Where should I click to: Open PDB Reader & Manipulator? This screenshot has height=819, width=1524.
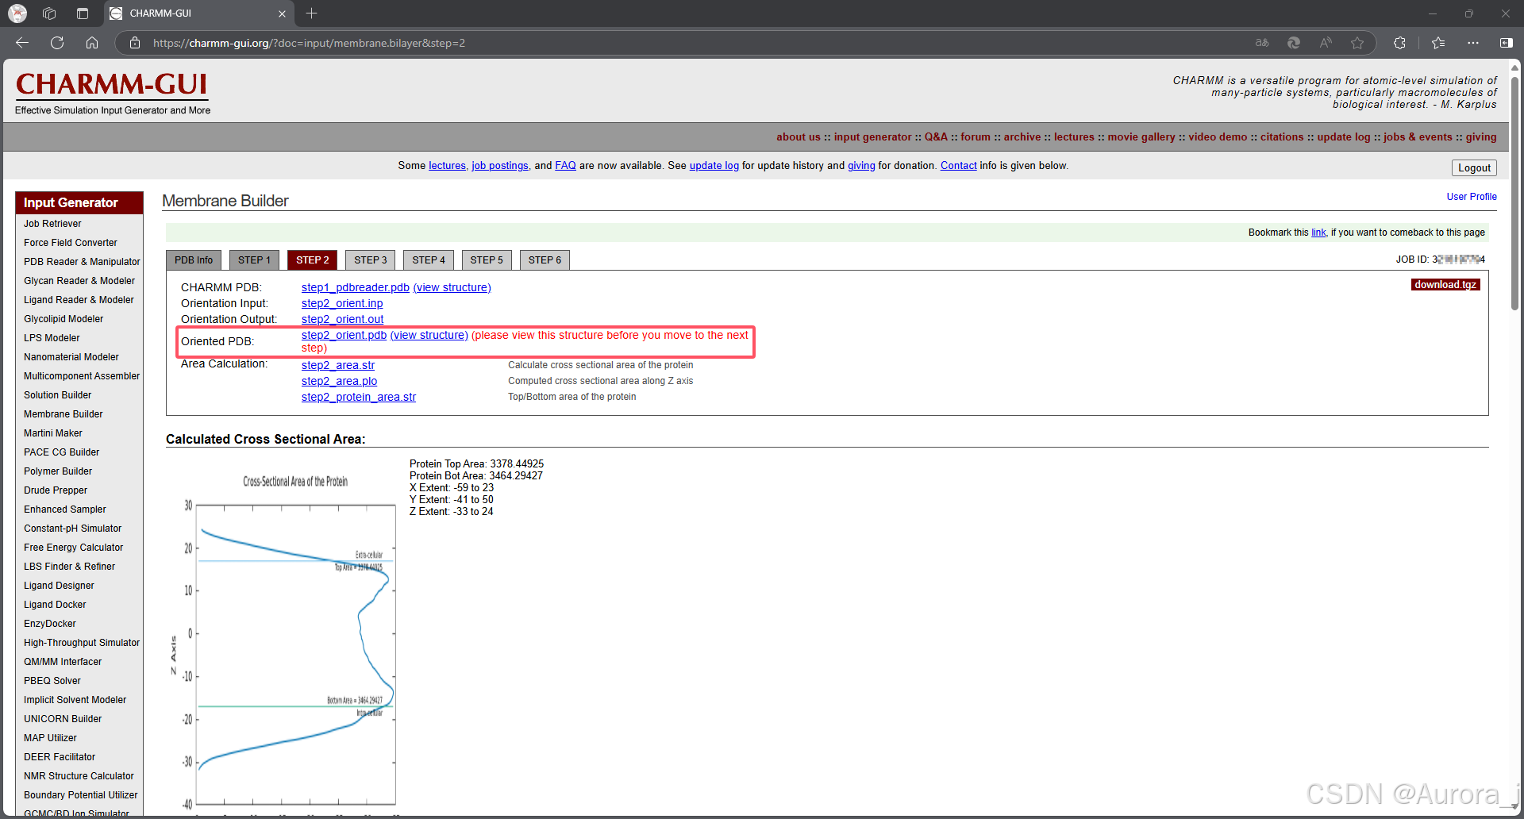[82, 262]
